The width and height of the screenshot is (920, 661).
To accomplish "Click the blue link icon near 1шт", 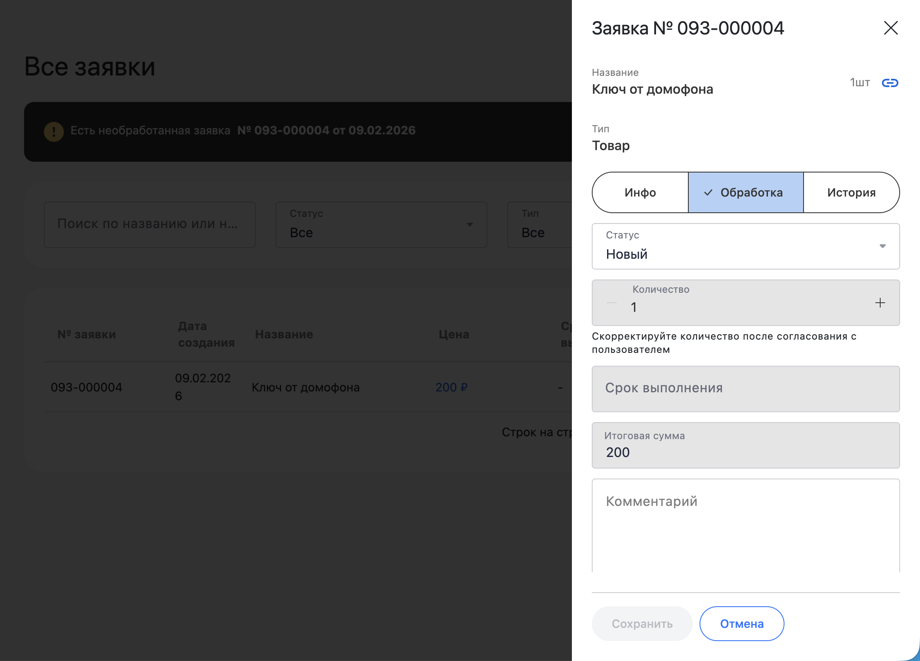I will tap(890, 83).
